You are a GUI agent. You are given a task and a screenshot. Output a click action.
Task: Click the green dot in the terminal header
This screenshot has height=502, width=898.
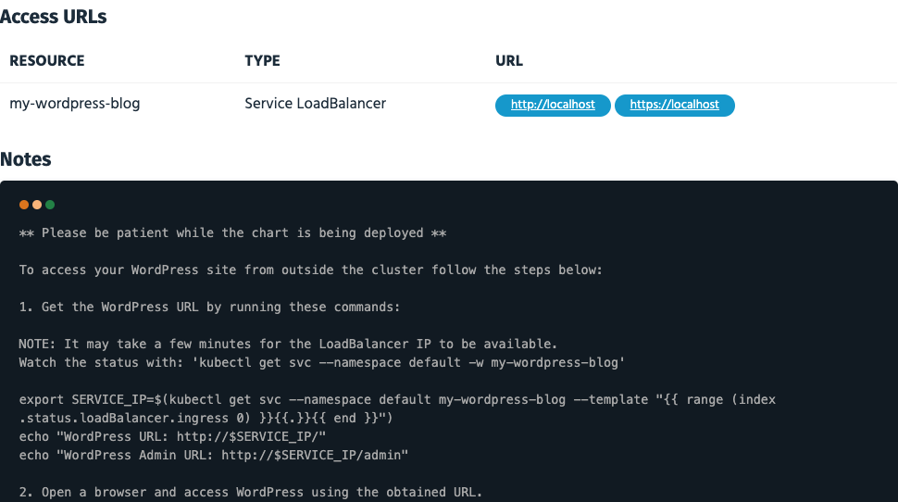[50, 205]
